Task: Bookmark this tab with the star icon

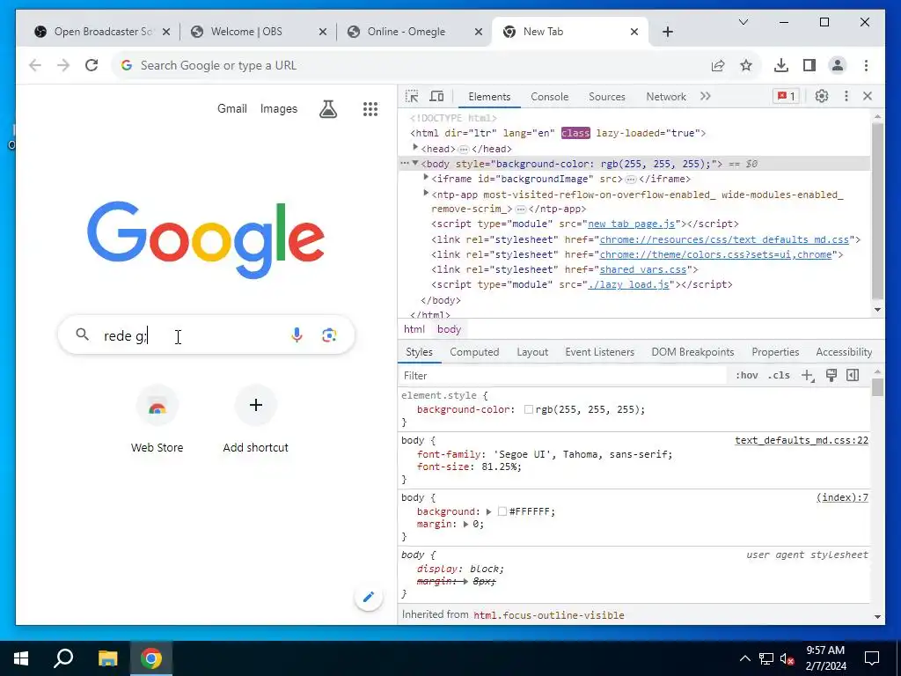Action: (746, 65)
